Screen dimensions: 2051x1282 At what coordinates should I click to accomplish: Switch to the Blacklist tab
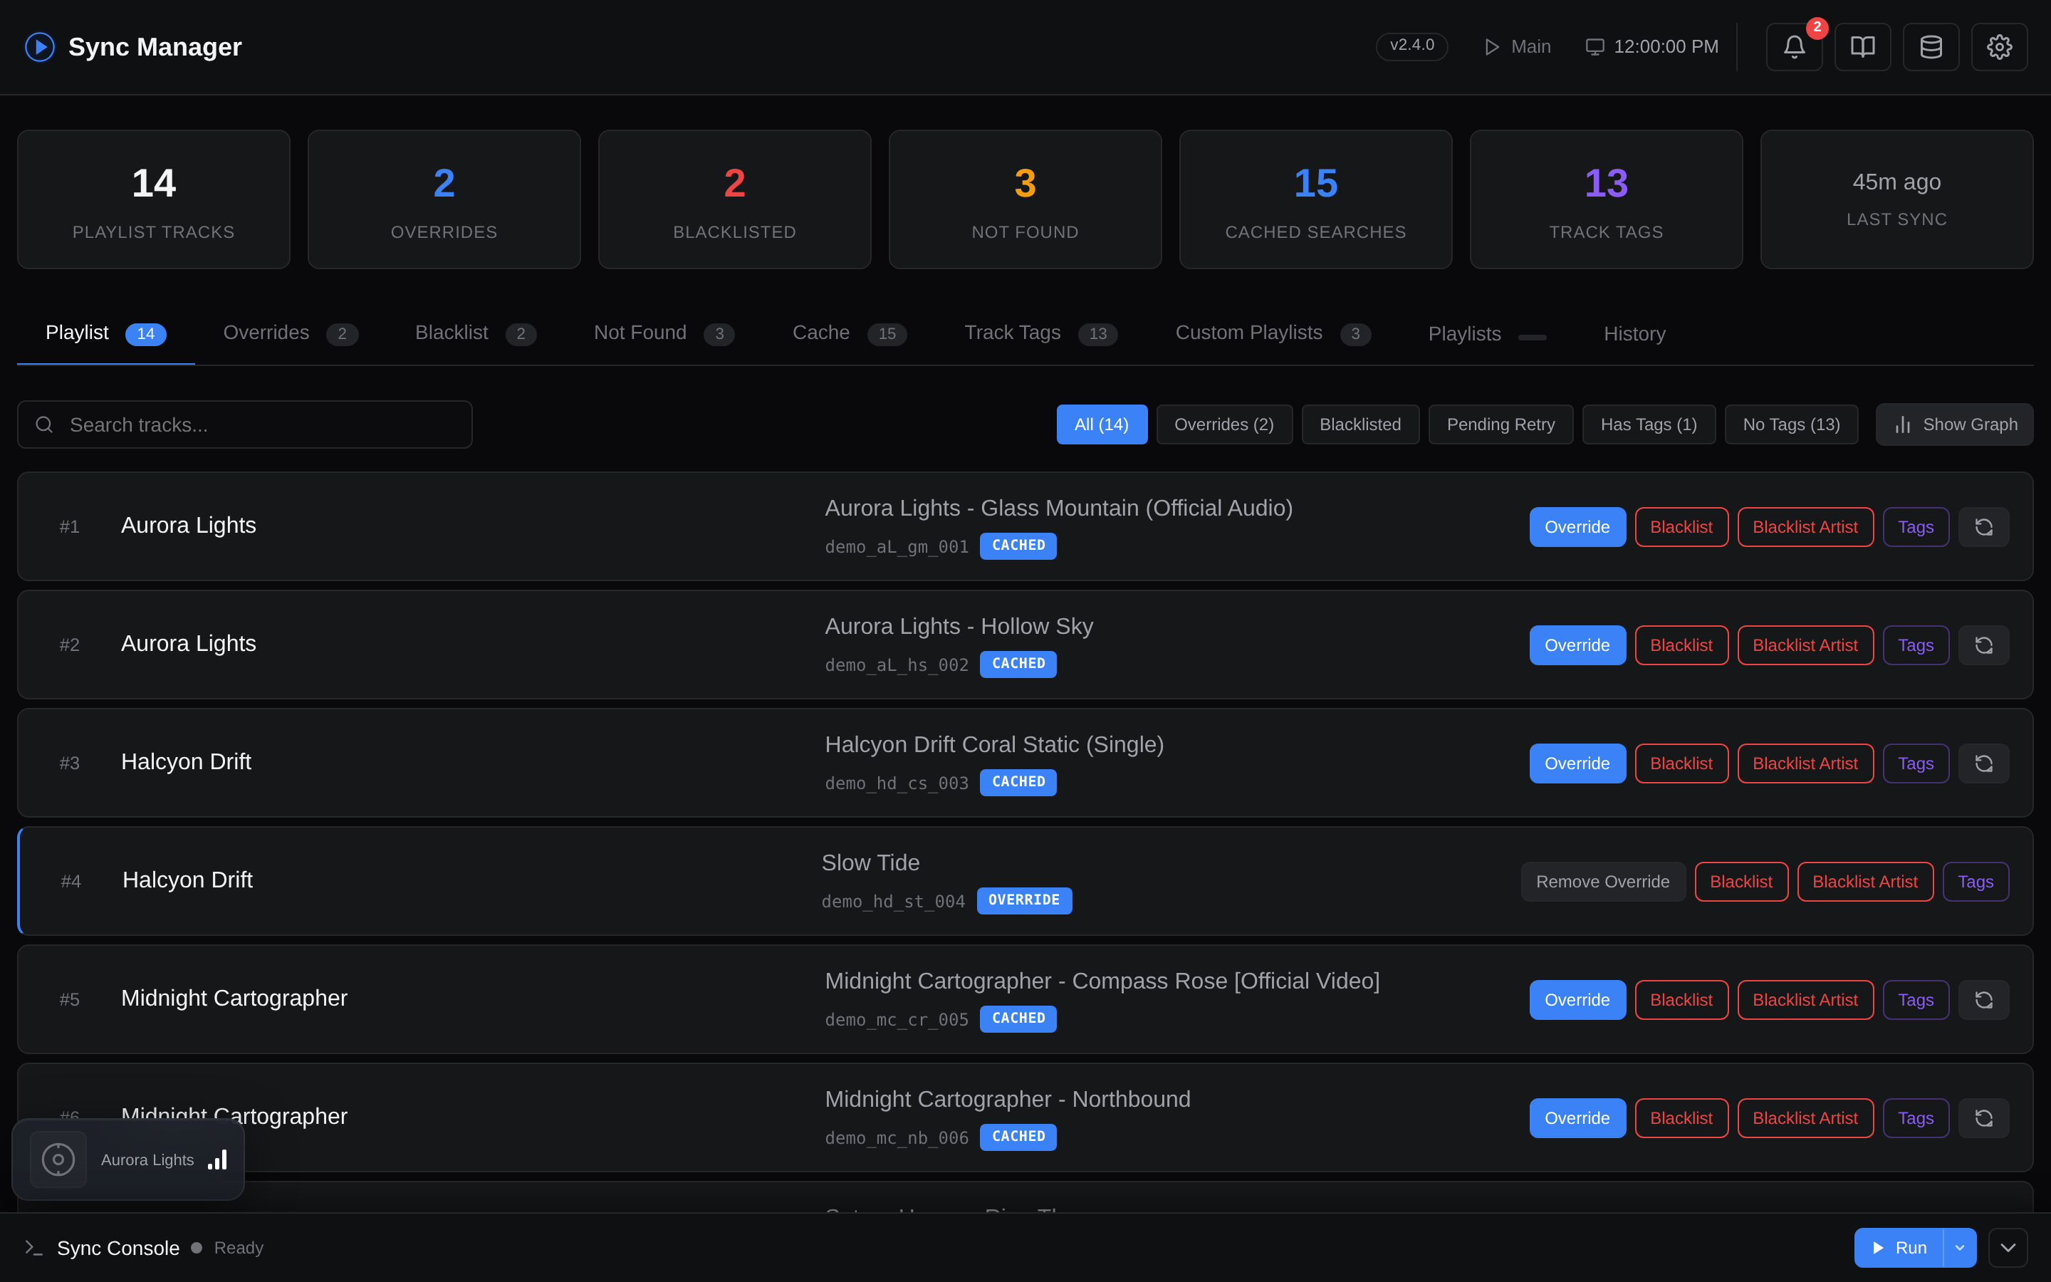pyautogui.click(x=476, y=333)
